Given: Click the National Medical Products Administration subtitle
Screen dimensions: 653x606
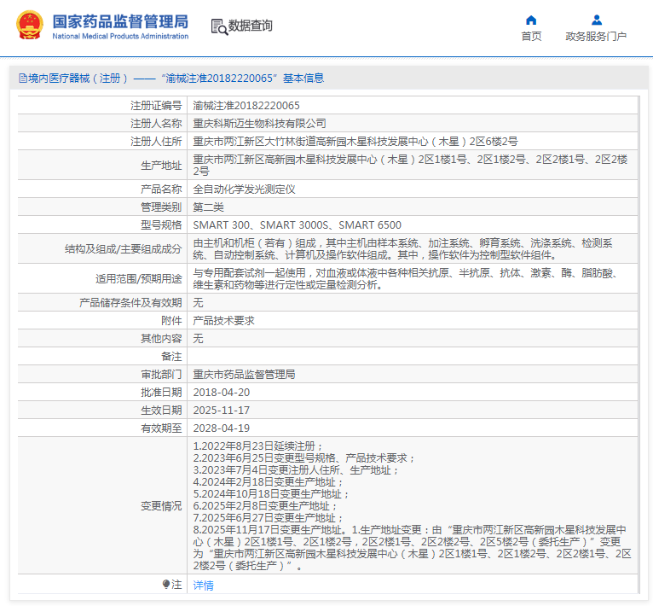Looking at the screenshot, I should click(120, 37).
